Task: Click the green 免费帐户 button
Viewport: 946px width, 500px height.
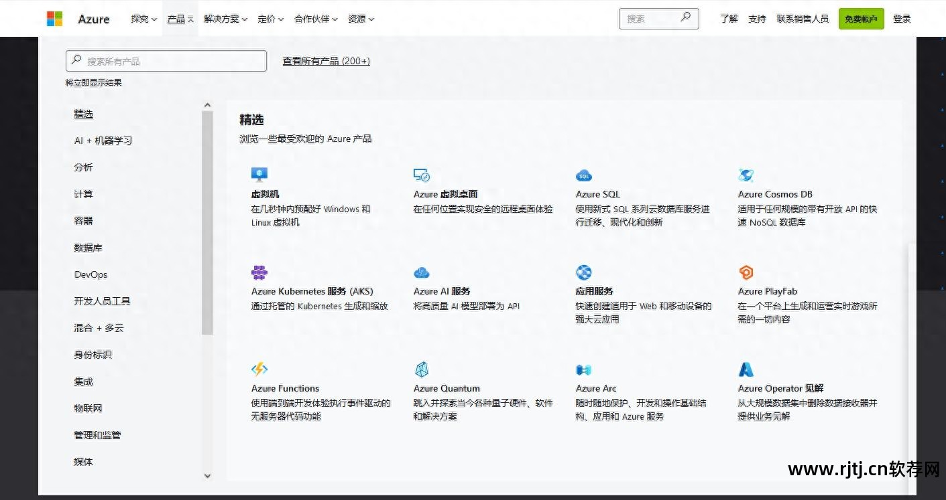Action: pyautogui.click(x=861, y=18)
